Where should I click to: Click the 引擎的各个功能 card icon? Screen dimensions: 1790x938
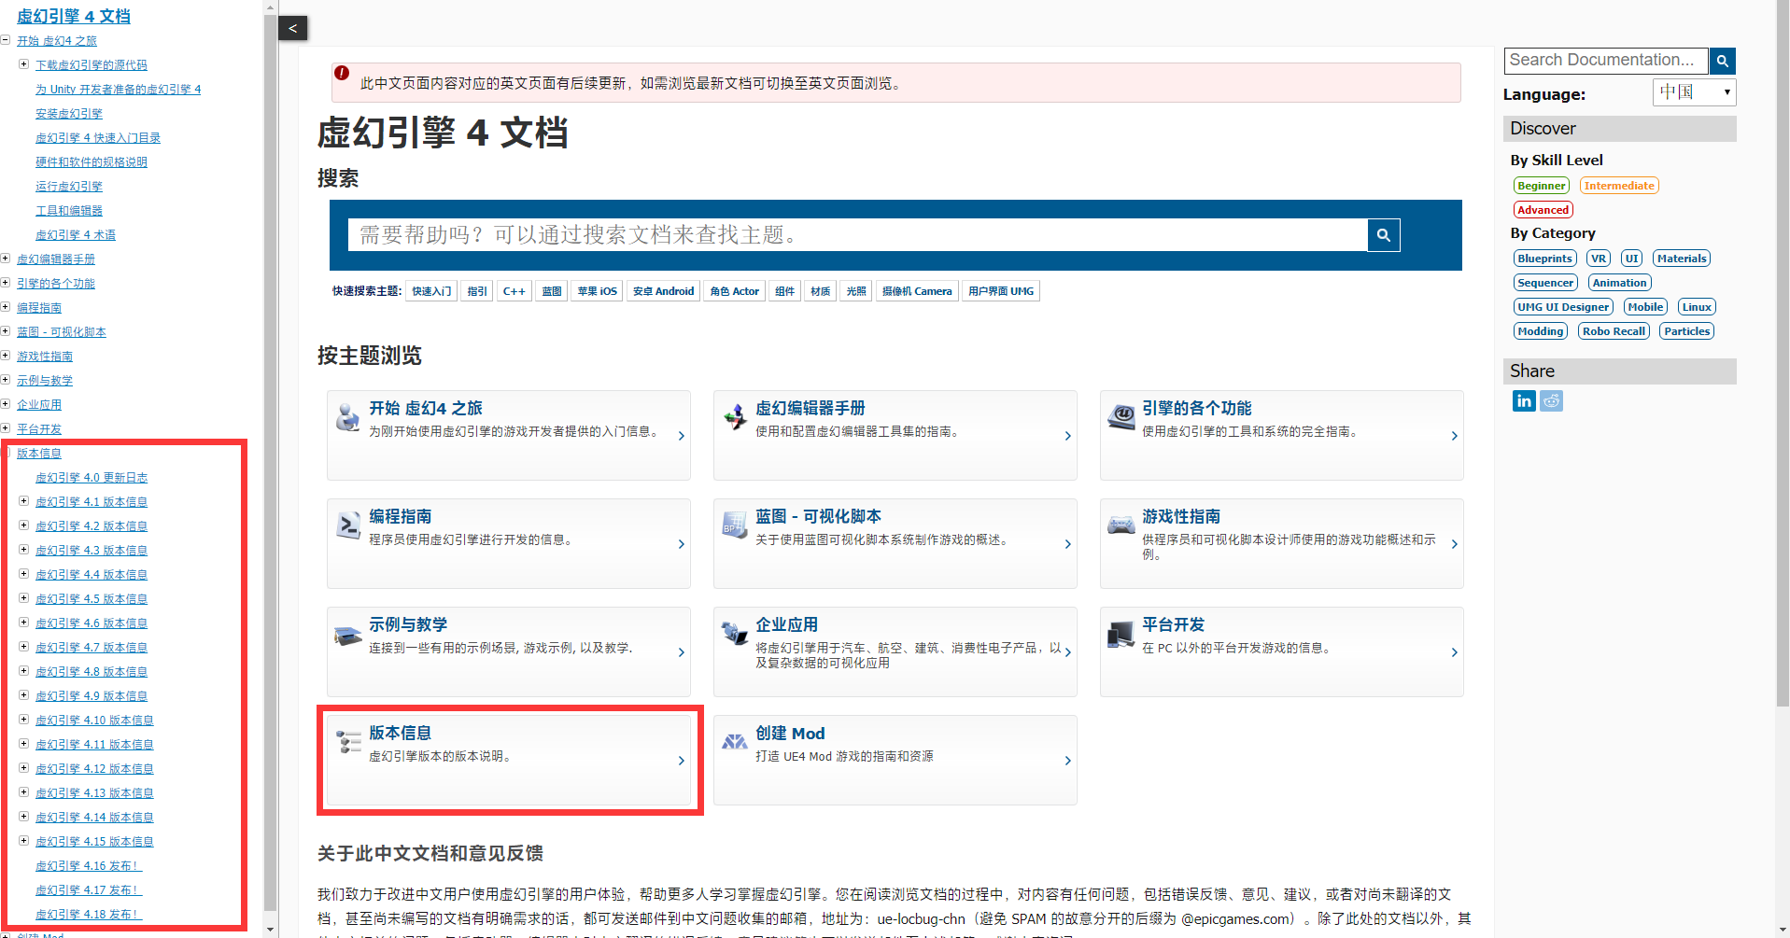[1121, 417]
